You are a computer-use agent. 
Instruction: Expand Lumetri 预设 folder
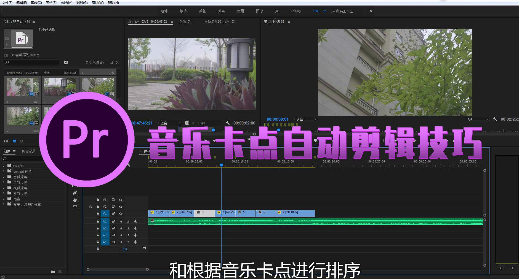[4, 171]
